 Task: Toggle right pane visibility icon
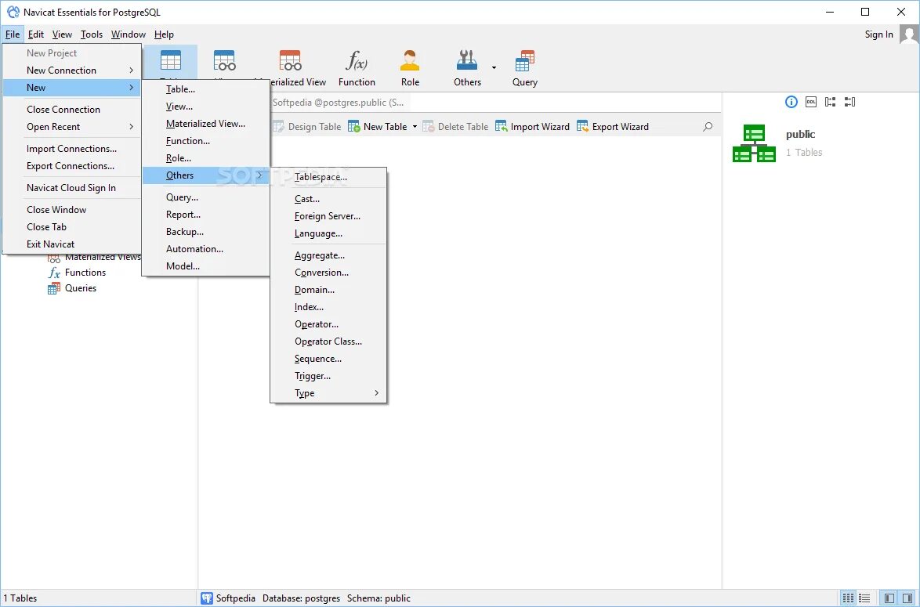click(907, 598)
